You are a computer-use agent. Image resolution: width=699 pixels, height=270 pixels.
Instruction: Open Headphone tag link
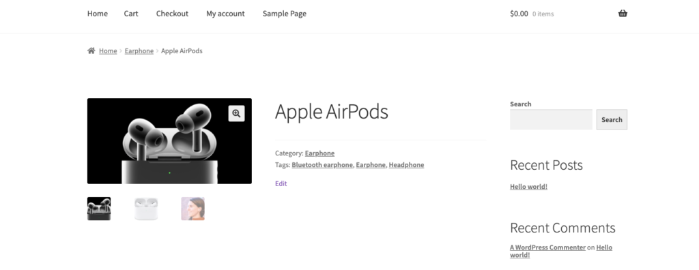(406, 165)
